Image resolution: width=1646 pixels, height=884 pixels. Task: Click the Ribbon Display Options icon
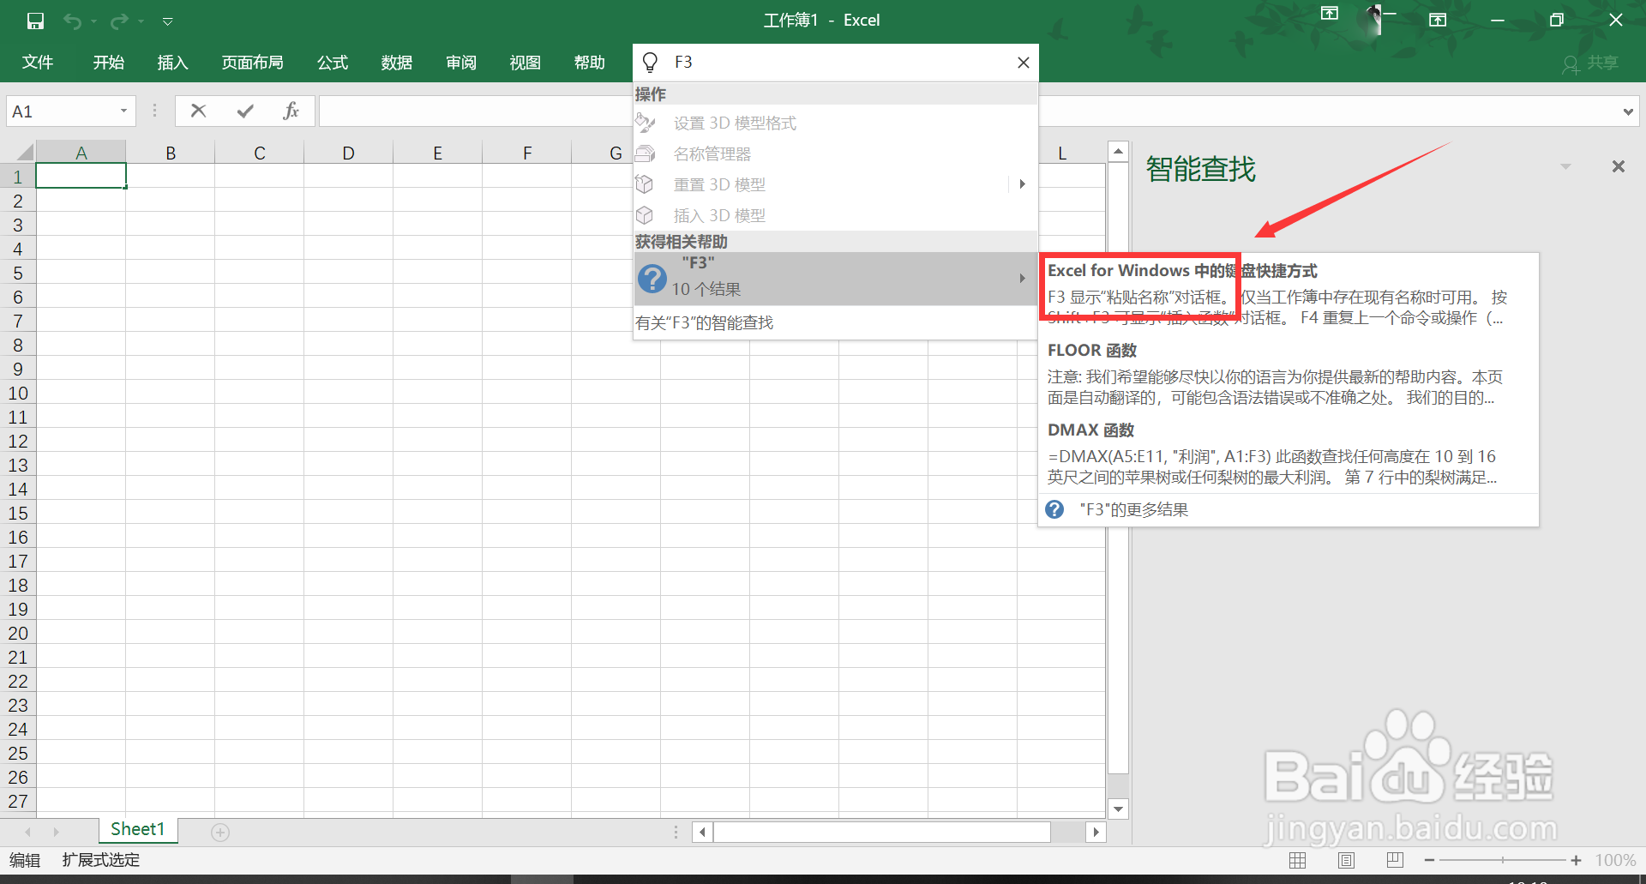click(1438, 20)
